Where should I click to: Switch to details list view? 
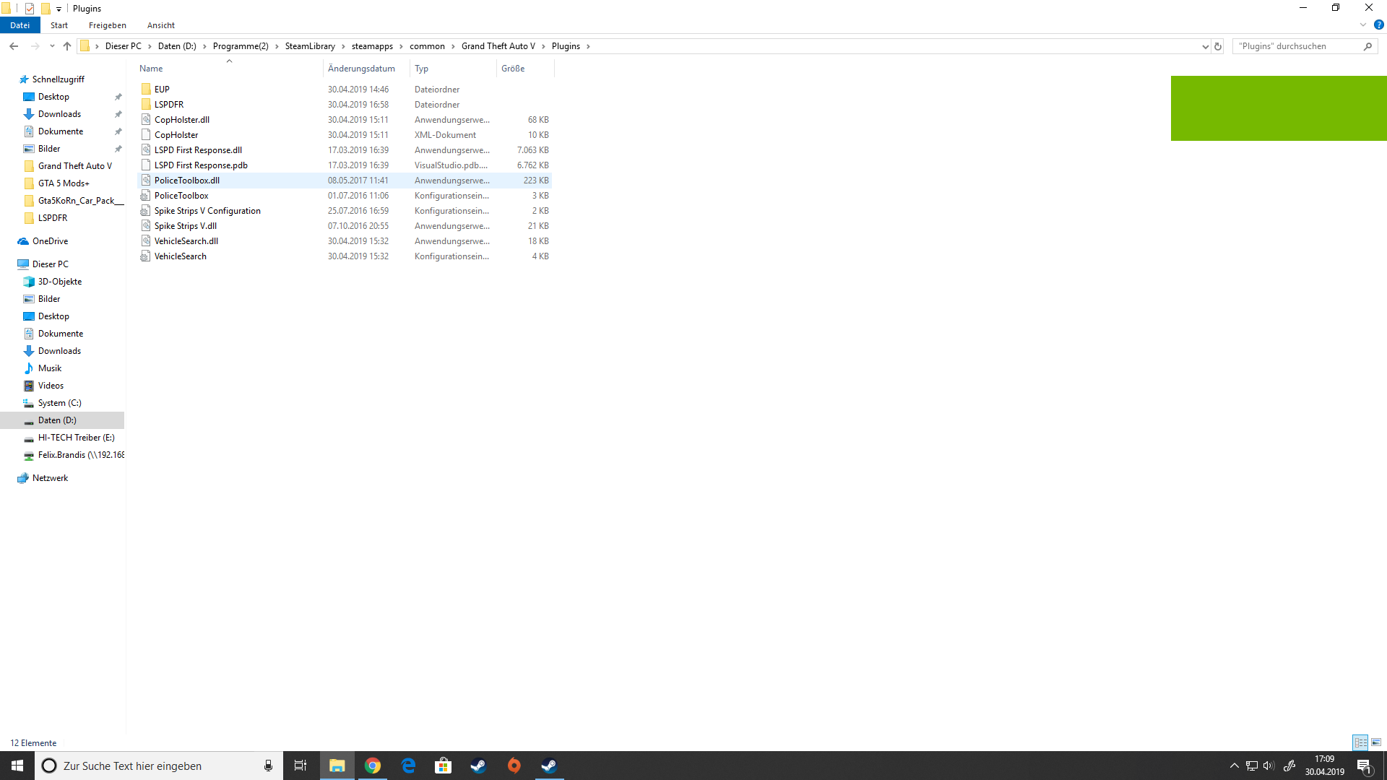[x=1360, y=742]
